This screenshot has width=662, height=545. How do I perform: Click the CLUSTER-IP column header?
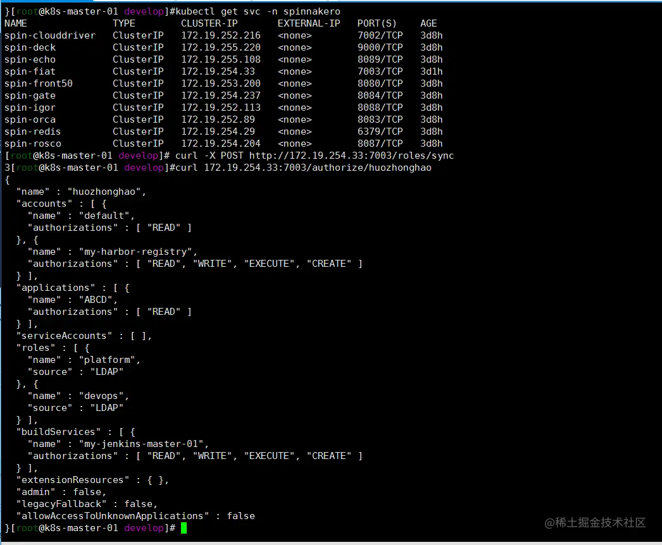tap(209, 23)
